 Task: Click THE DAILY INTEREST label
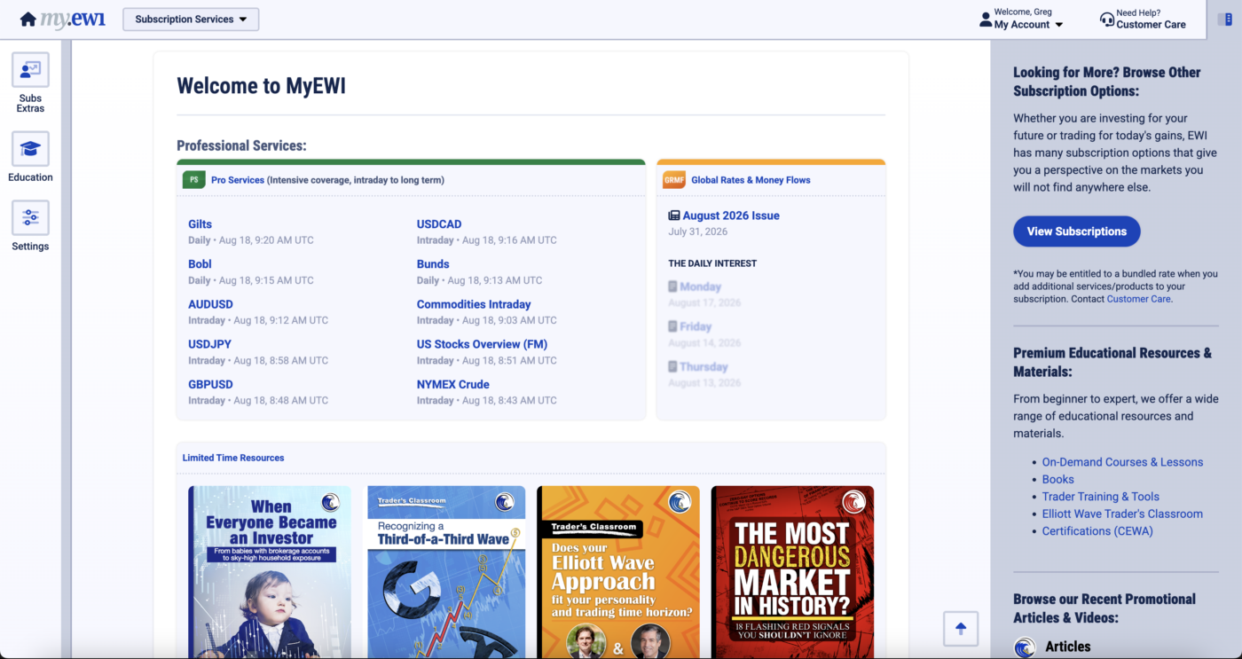(x=712, y=263)
